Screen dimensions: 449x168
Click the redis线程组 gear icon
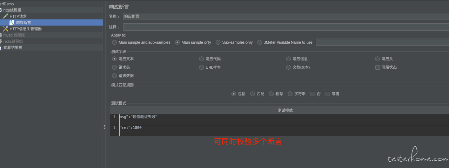(1, 41)
